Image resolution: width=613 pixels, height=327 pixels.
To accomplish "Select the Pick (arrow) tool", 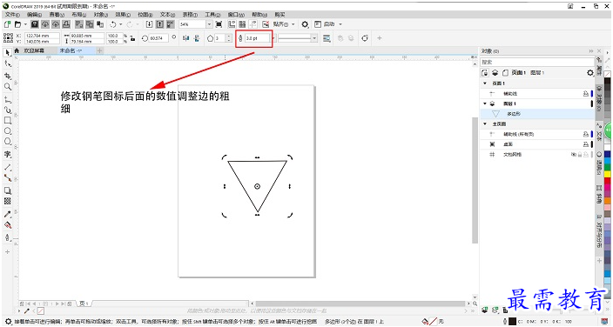I will (8, 53).
